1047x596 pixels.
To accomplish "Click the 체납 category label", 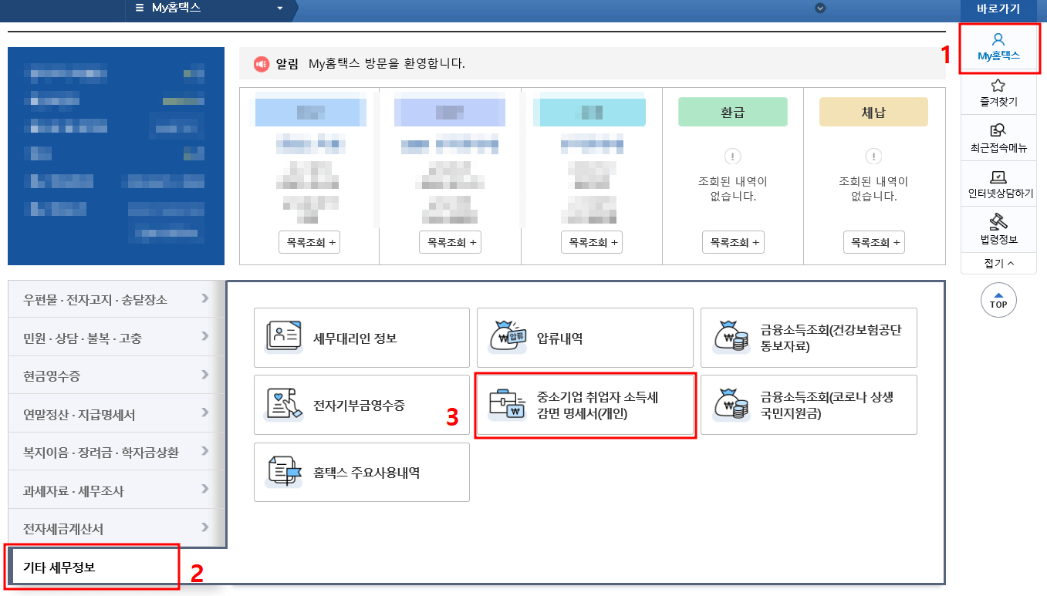I will [x=873, y=113].
